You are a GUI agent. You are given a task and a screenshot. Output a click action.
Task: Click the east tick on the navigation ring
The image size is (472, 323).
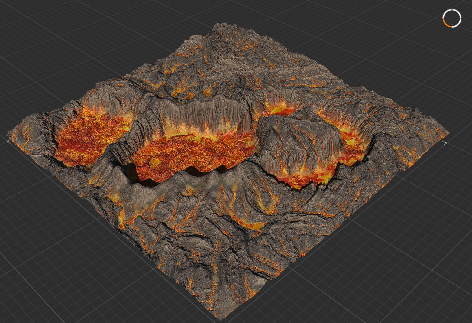461,18
